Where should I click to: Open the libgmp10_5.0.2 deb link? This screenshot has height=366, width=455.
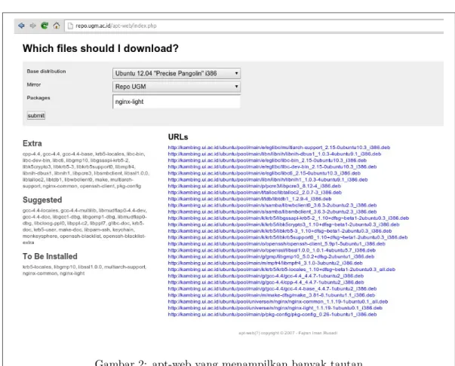271,257
